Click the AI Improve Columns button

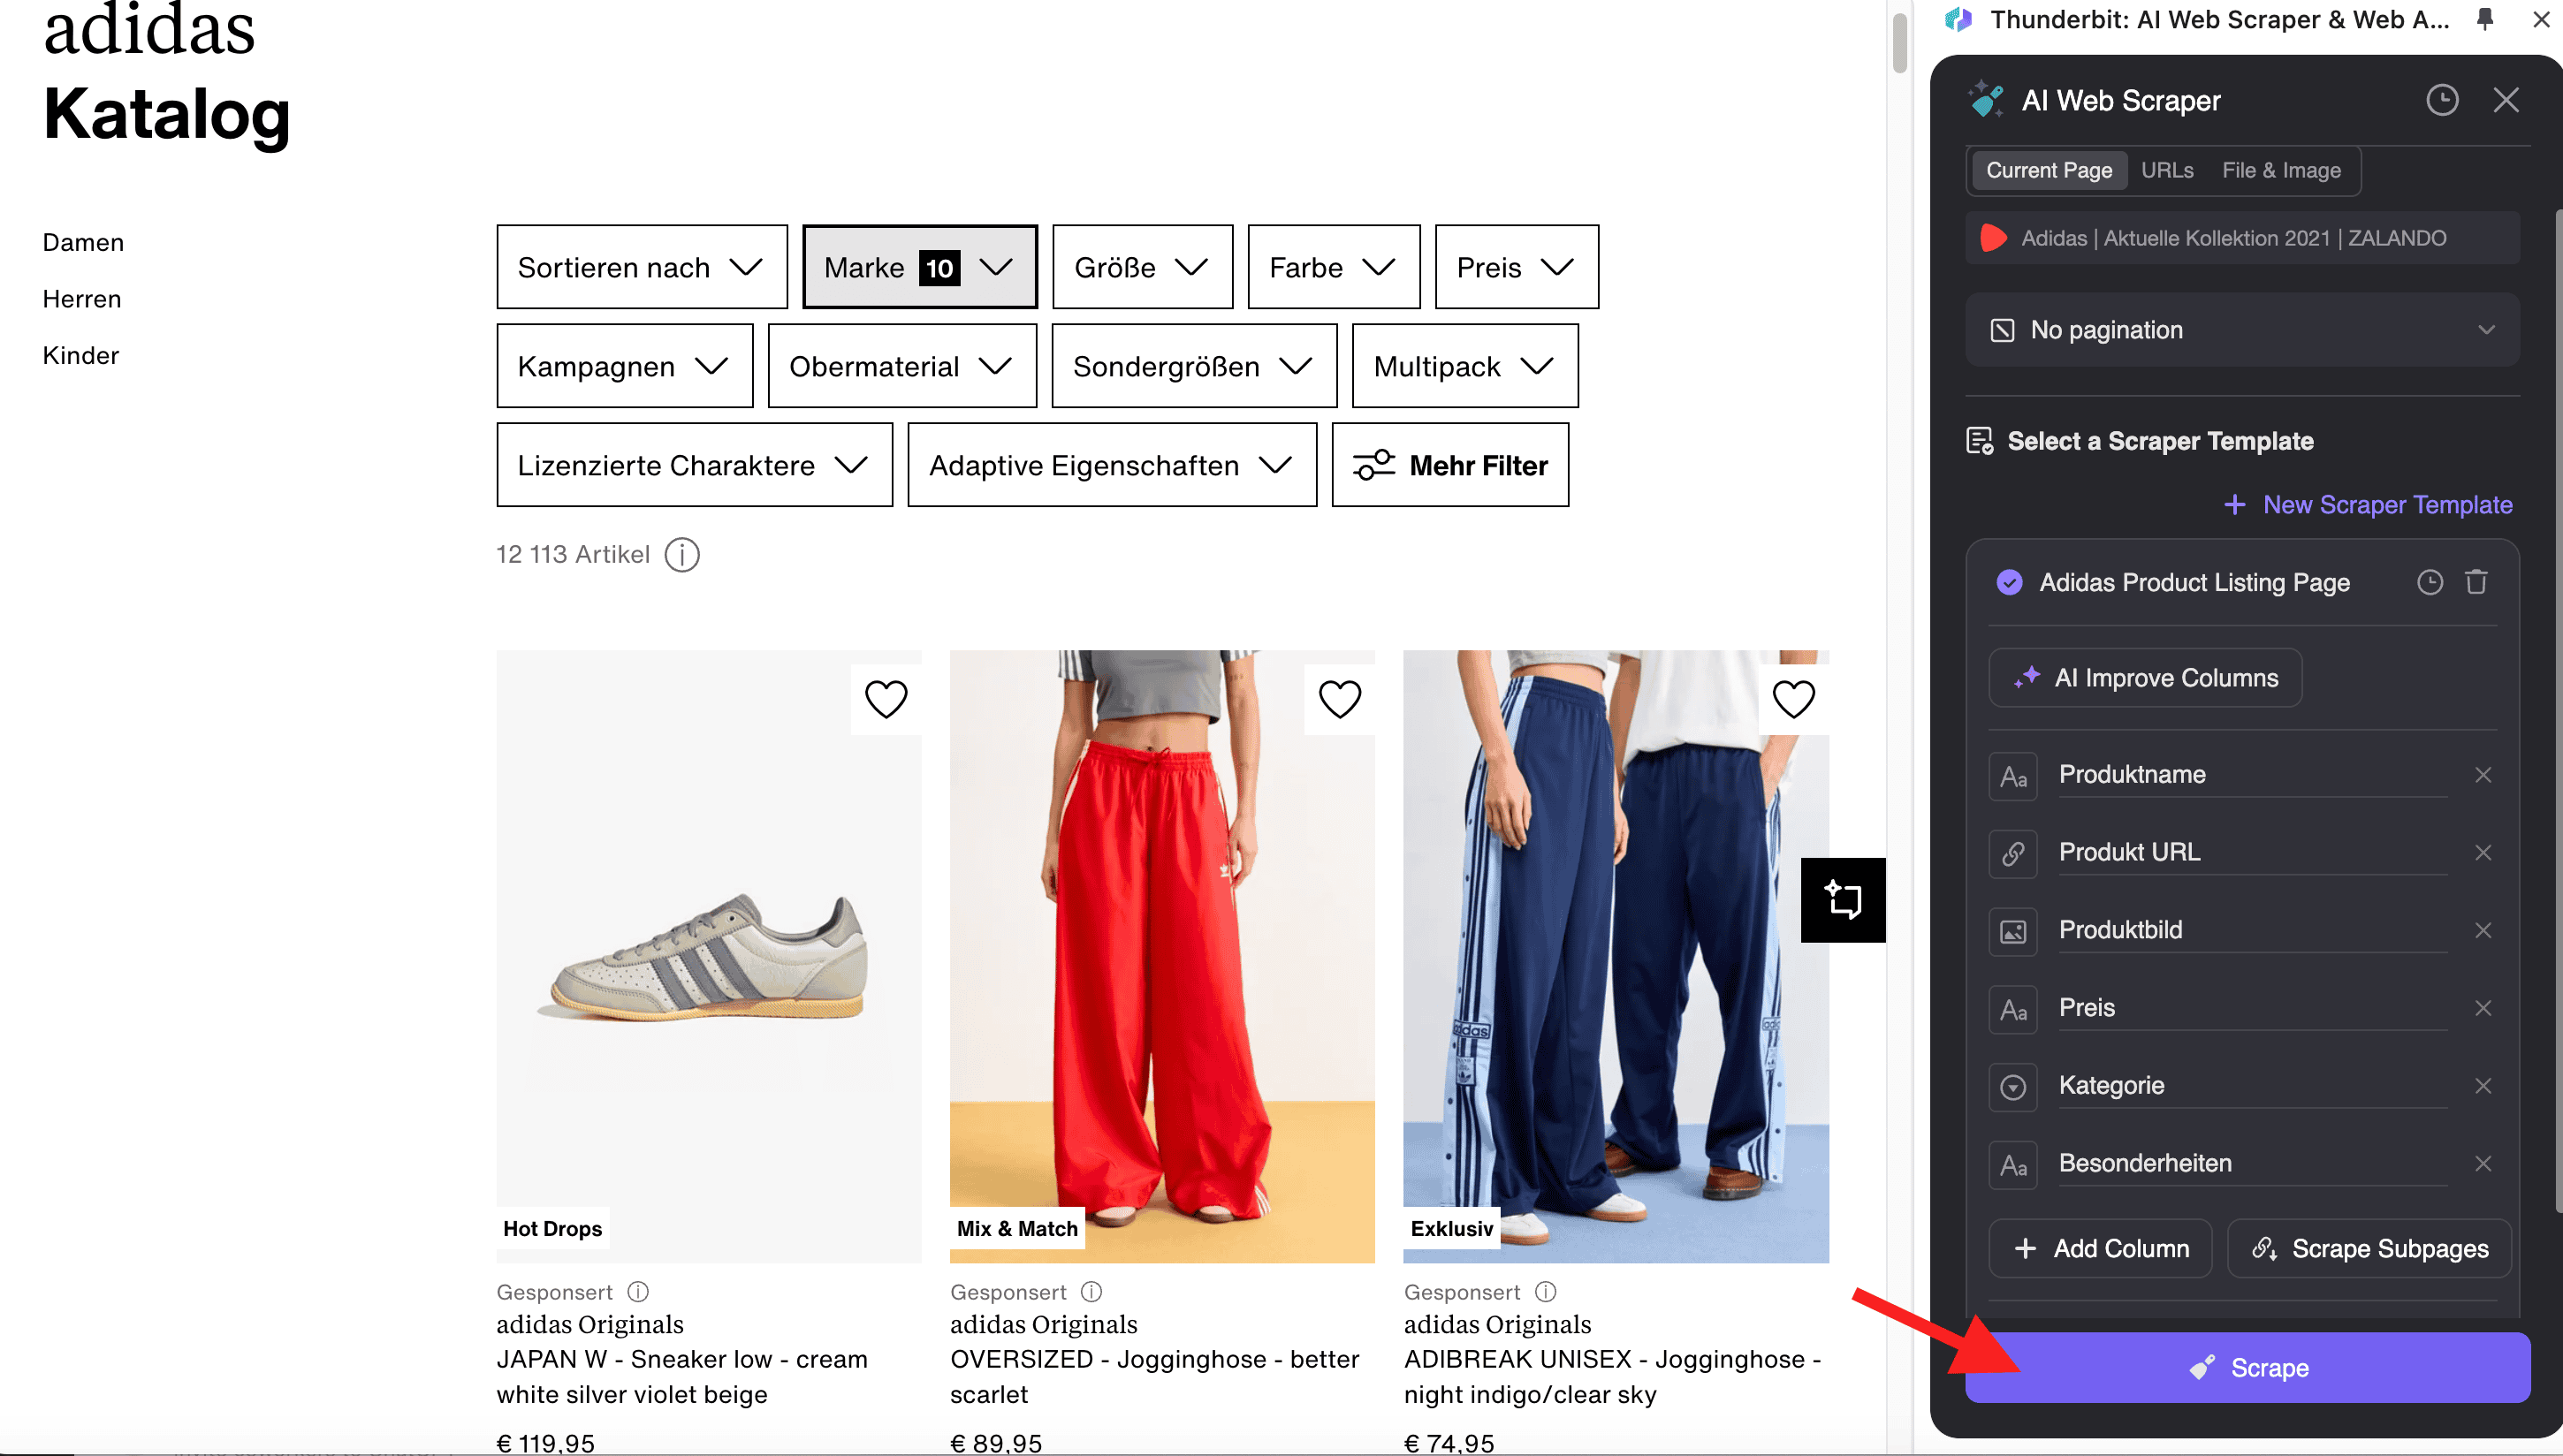click(2142, 676)
